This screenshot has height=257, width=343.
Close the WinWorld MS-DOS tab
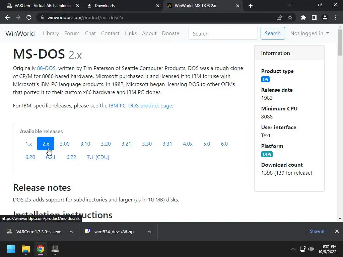[x=238, y=6]
